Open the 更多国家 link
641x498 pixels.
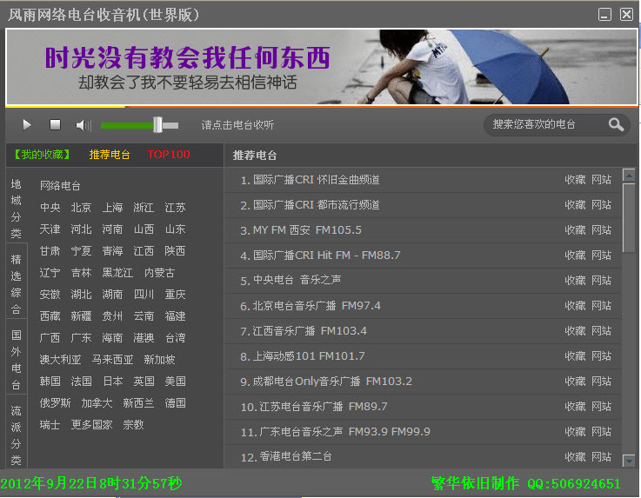(x=91, y=425)
